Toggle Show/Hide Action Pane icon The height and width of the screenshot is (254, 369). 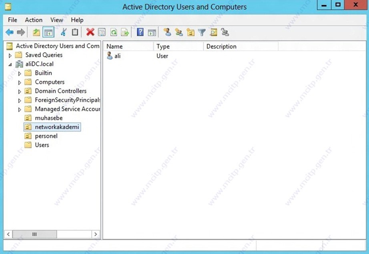click(152, 32)
